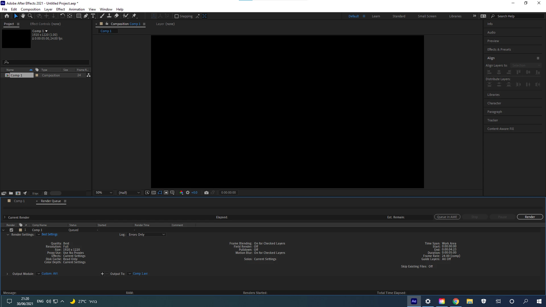Toggle transparency grid in viewer
Image resolution: width=546 pixels, height=307 pixels.
154,192
